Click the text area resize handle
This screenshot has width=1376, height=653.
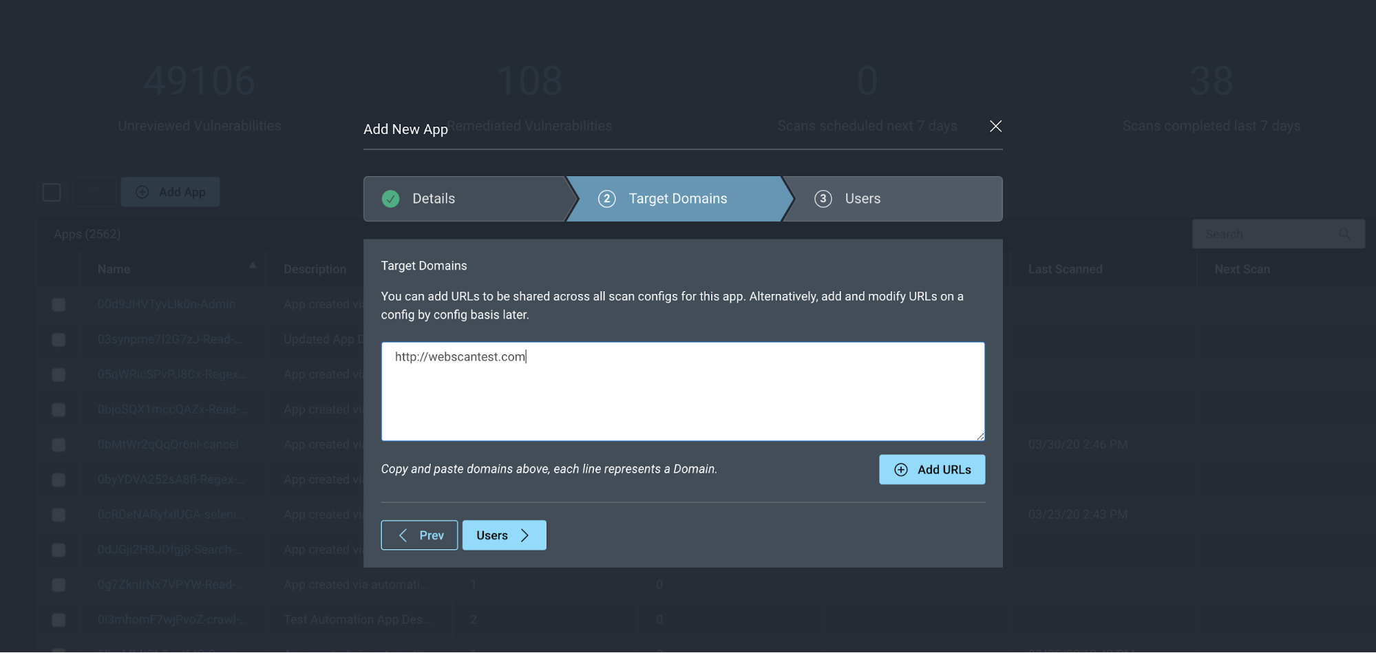point(980,436)
